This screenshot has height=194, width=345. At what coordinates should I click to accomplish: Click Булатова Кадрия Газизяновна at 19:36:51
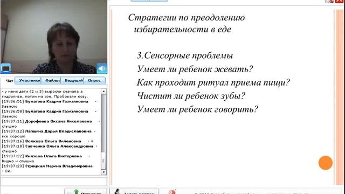click(x=57, y=101)
